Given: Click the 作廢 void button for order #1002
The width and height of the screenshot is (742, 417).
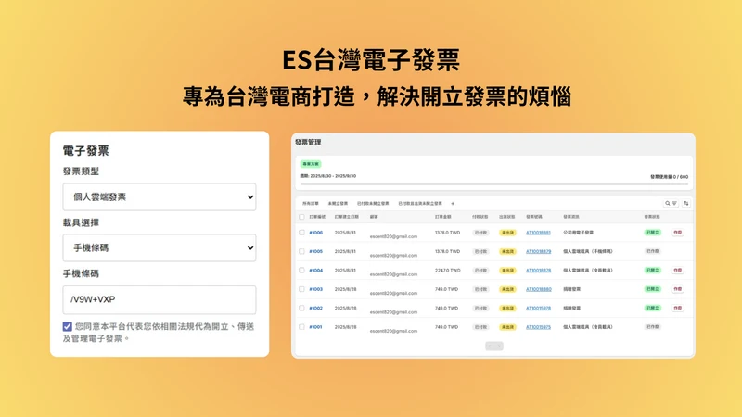Looking at the screenshot, I should click(x=678, y=309).
